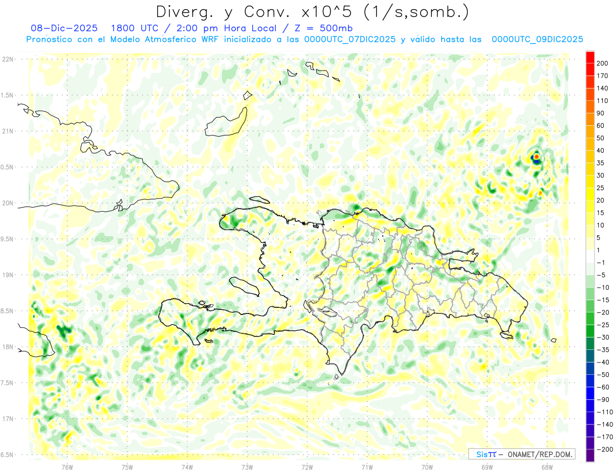Click the "21N" latitude label
The width and height of the screenshot is (614, 474).
click(7, 131)
